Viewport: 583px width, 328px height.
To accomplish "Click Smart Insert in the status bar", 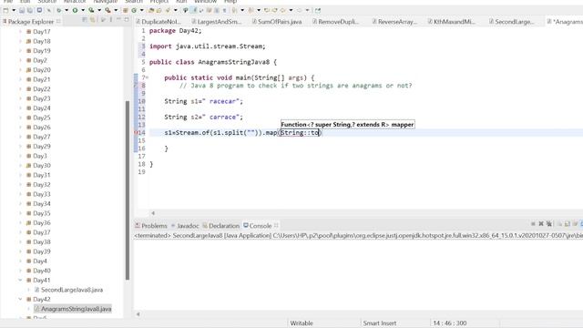I will click(379, 323).
